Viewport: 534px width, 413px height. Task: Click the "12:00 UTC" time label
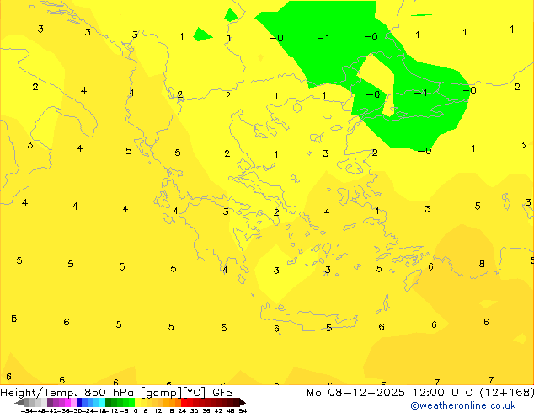(442, 393)
